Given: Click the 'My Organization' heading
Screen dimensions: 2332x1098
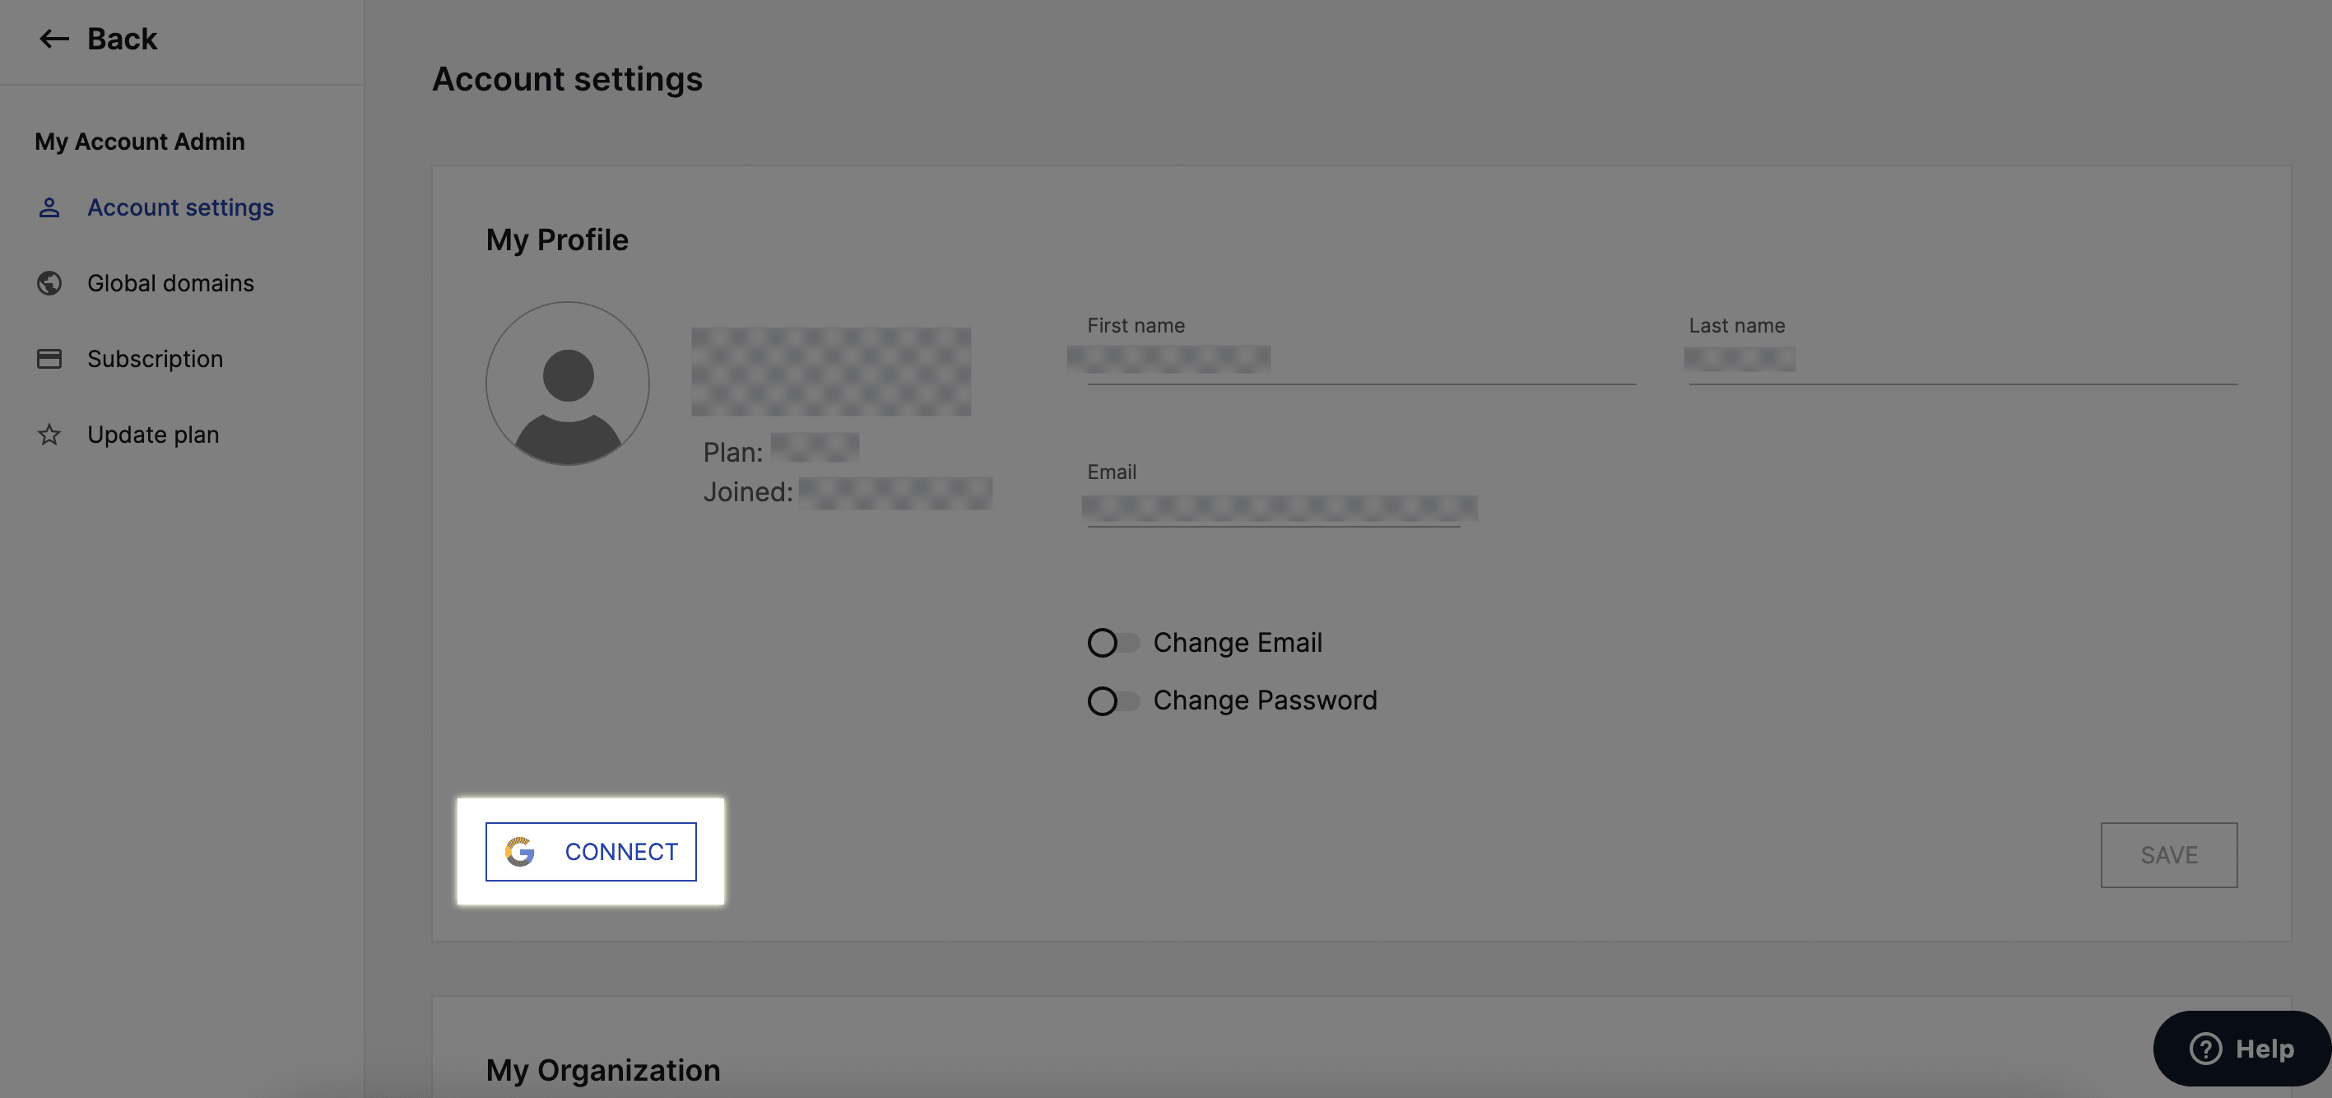Looking at the screenshot, I should coord(603,1070).
